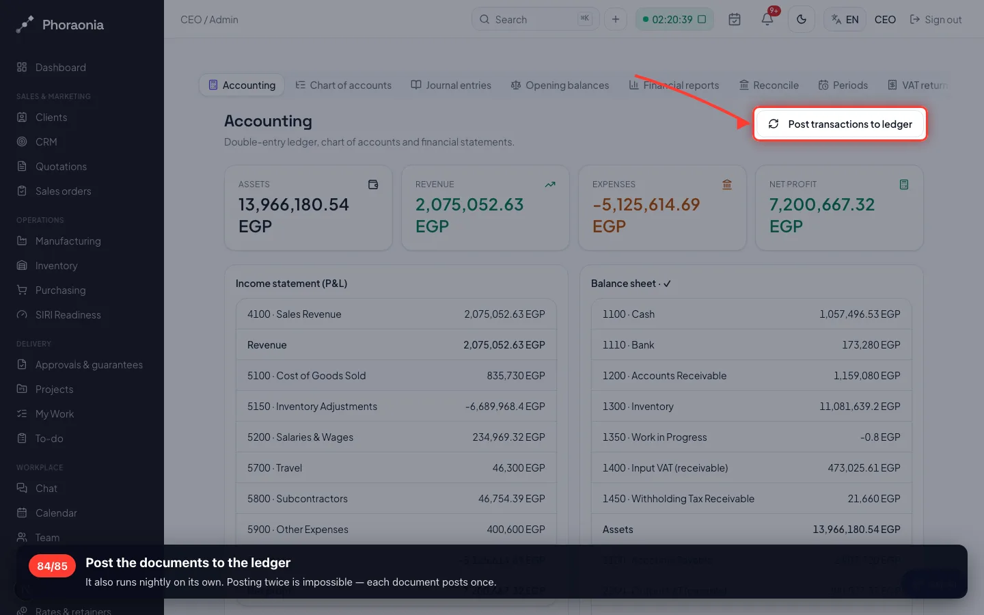The width and height of the screenshot is (984, 615).
Task: Click the Revenue card trend icon
Action: coord(550,184)
